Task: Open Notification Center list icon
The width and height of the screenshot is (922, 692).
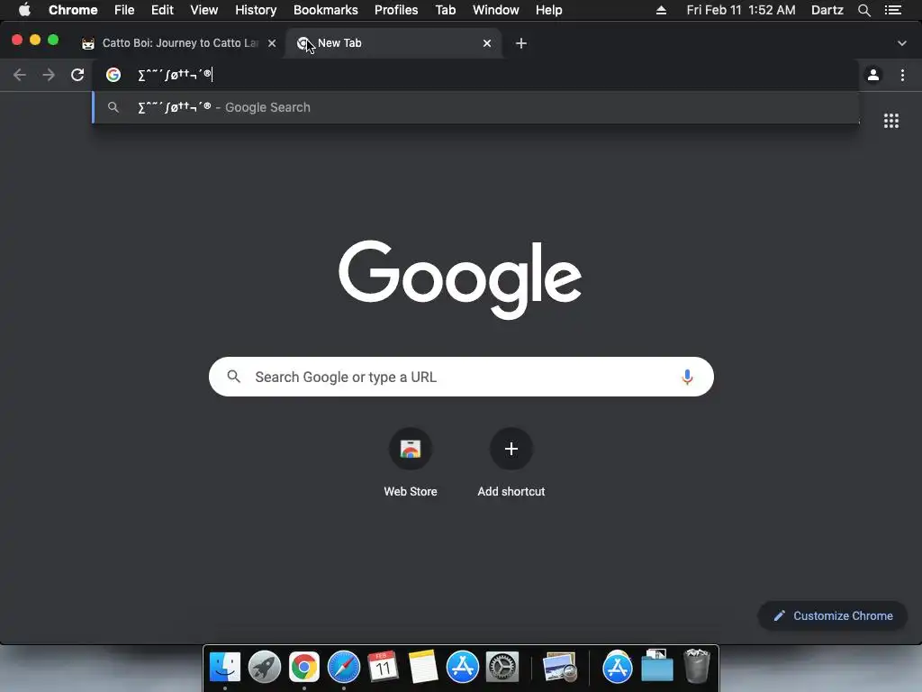Action: (x=893, y=10)
